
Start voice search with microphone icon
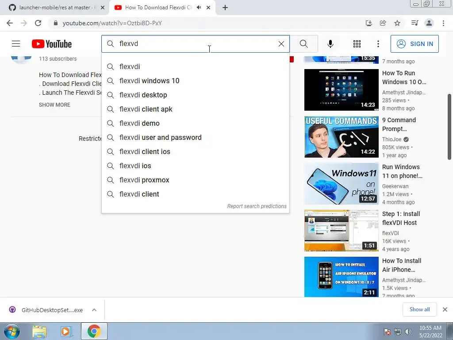click(x=330, y=44)
